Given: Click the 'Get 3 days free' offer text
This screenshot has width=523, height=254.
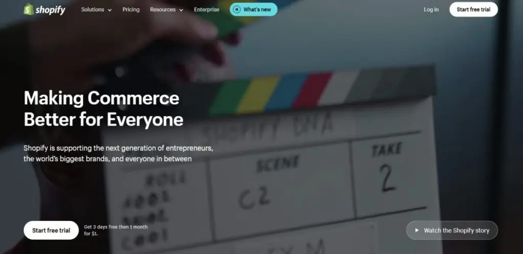Looking at the screenshot, I should pos(116,230).
